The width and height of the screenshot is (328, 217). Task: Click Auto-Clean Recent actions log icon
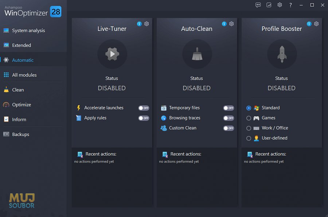[165, 154]
